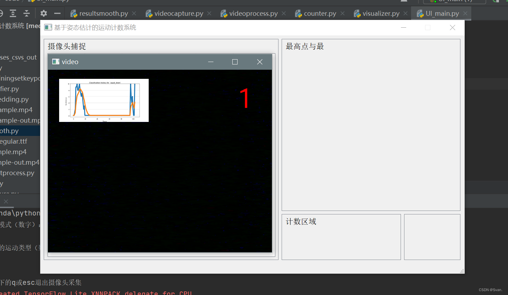Hide the project tool window with minus icon

pyautogui.click(x=57, y=13)
